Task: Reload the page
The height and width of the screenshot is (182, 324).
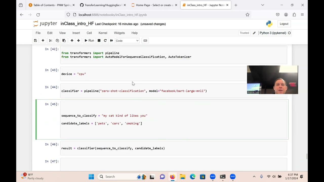Action: coord(38,15)
